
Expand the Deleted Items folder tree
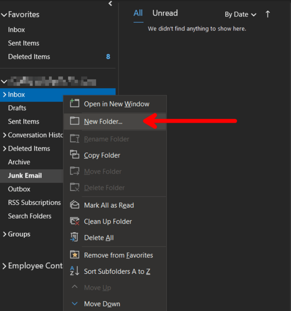(x=4, y=149)
